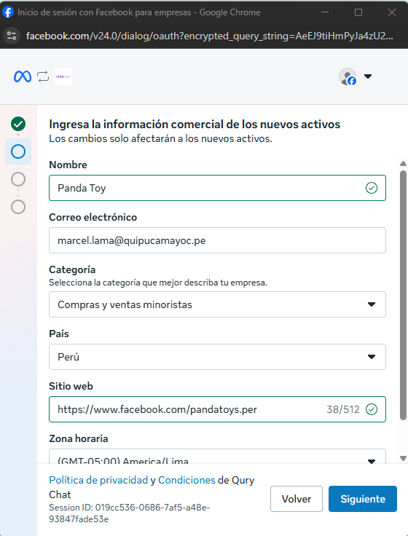The height and width of the screenshot is (536, 408).
Task: Click the Volver button
Action: pyautogui.click(x=297, y=499)
